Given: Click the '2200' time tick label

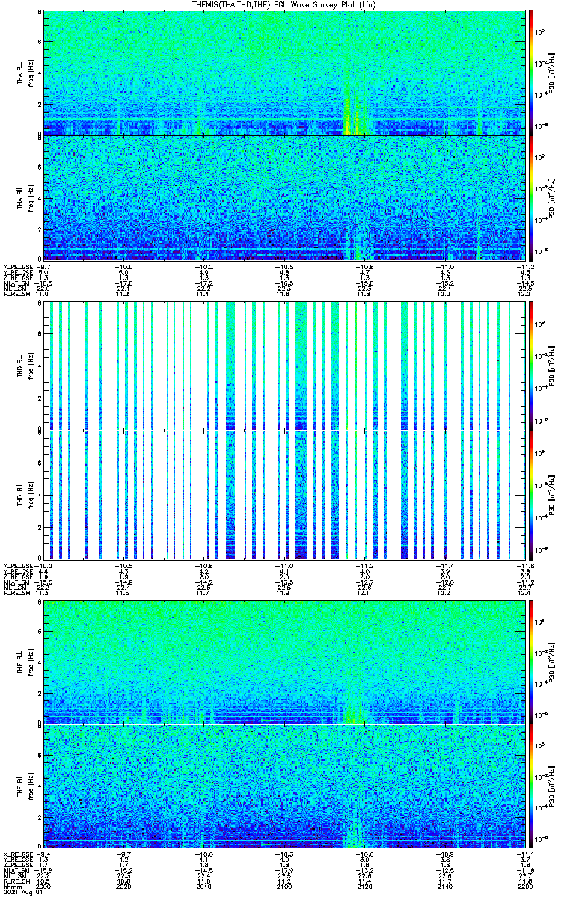Looking at the screenshot, I should [x=524, y=887].
